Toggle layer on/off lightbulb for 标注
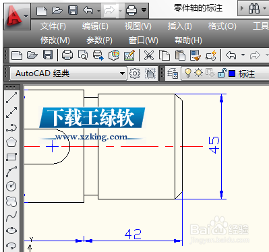This screenshot has height=252, width=269. [188, 73]
